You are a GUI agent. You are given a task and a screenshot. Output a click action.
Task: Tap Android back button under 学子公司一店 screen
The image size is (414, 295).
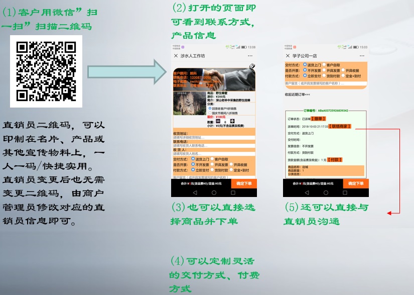point(307,192)
